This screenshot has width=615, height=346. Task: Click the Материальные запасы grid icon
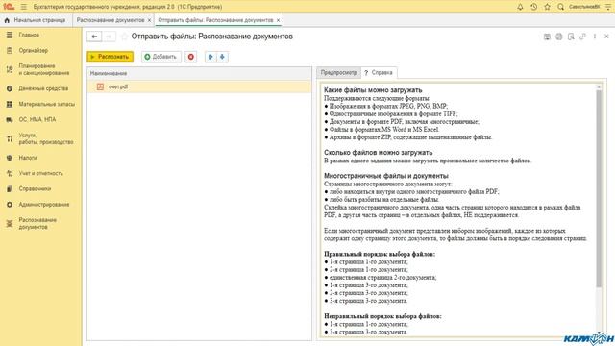click(x=10, y=105)
